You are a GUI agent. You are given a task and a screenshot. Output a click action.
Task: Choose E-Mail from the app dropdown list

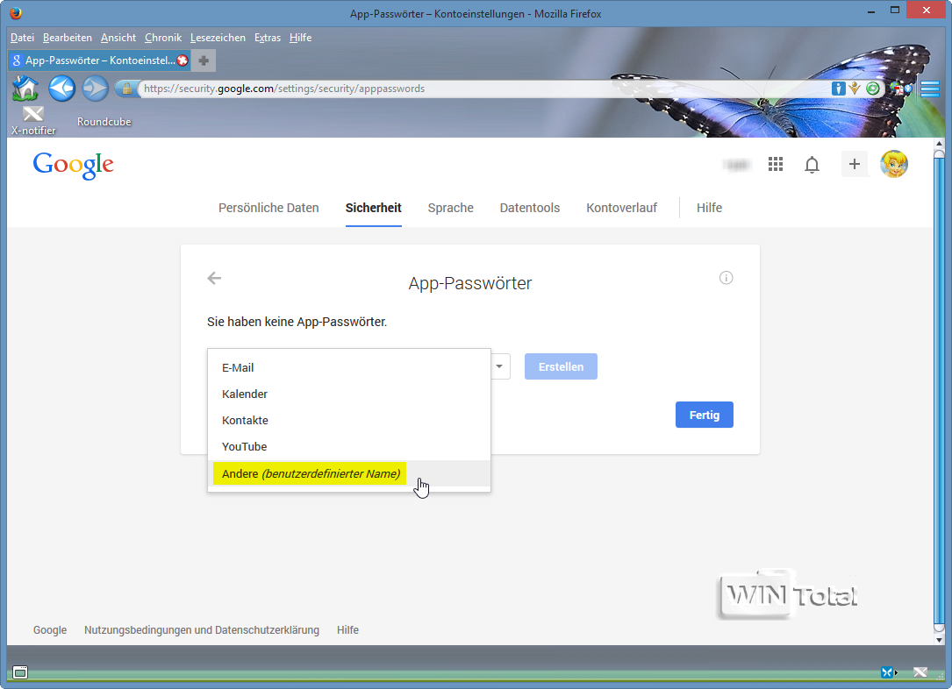coord(349,367)
